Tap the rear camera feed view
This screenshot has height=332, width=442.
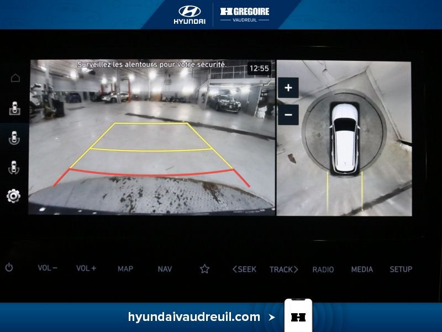coord(151,137)
